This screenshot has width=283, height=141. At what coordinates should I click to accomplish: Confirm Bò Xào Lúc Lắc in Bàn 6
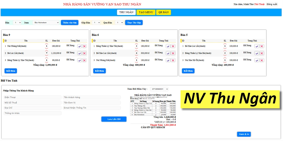click(x=168, y=53)
